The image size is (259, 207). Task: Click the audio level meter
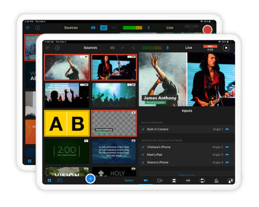(x=152, y=48)
